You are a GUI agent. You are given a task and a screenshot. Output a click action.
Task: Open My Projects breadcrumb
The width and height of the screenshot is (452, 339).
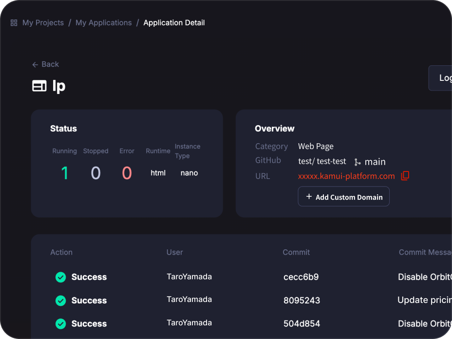43,23
